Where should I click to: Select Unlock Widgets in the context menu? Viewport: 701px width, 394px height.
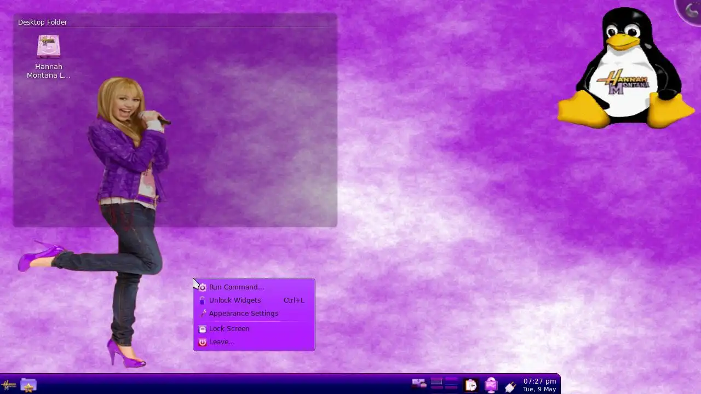(x=254, y=300)
